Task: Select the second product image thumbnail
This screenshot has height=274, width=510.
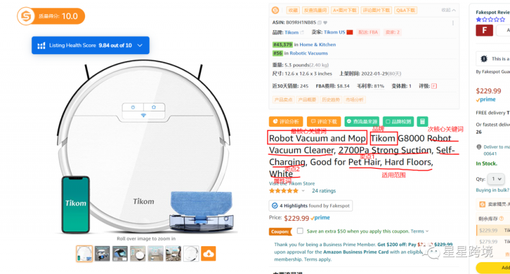Action: 102,253
